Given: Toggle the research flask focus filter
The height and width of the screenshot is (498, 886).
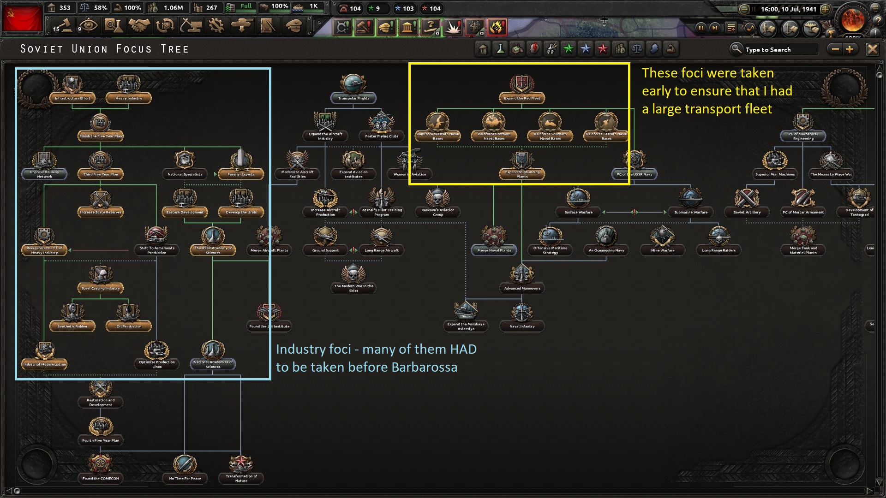Looking at the screenshot, I should click(500, 49).
